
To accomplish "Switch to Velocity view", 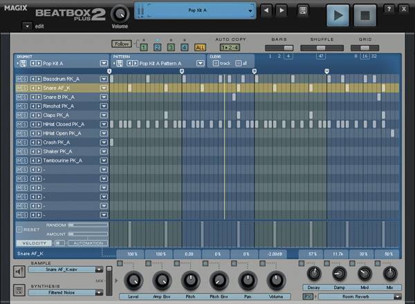I will pyautogui.click(x=34, y=243).
